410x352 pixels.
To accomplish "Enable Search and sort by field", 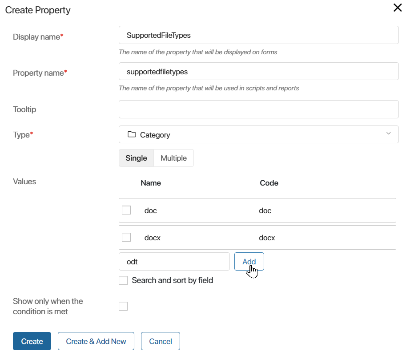I will point(123,280).
